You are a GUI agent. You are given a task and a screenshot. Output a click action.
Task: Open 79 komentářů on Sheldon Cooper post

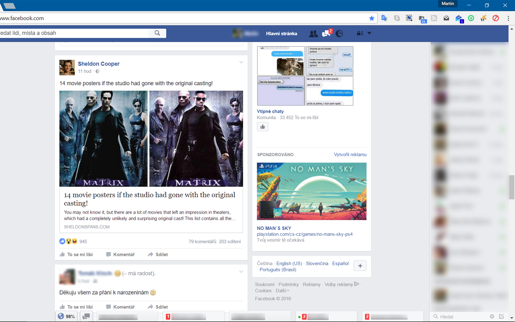click(x=202, y=242)
